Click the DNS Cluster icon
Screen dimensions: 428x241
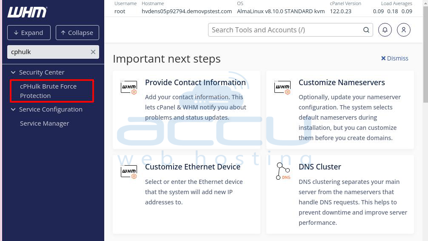pos(283,171)
